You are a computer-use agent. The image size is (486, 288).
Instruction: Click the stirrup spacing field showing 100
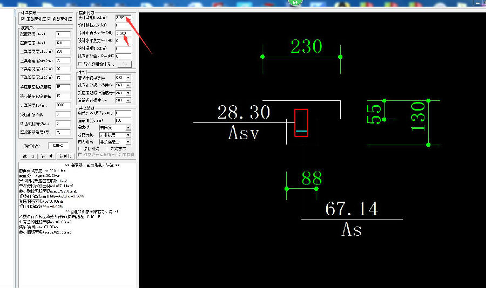(x=123, y=120)
